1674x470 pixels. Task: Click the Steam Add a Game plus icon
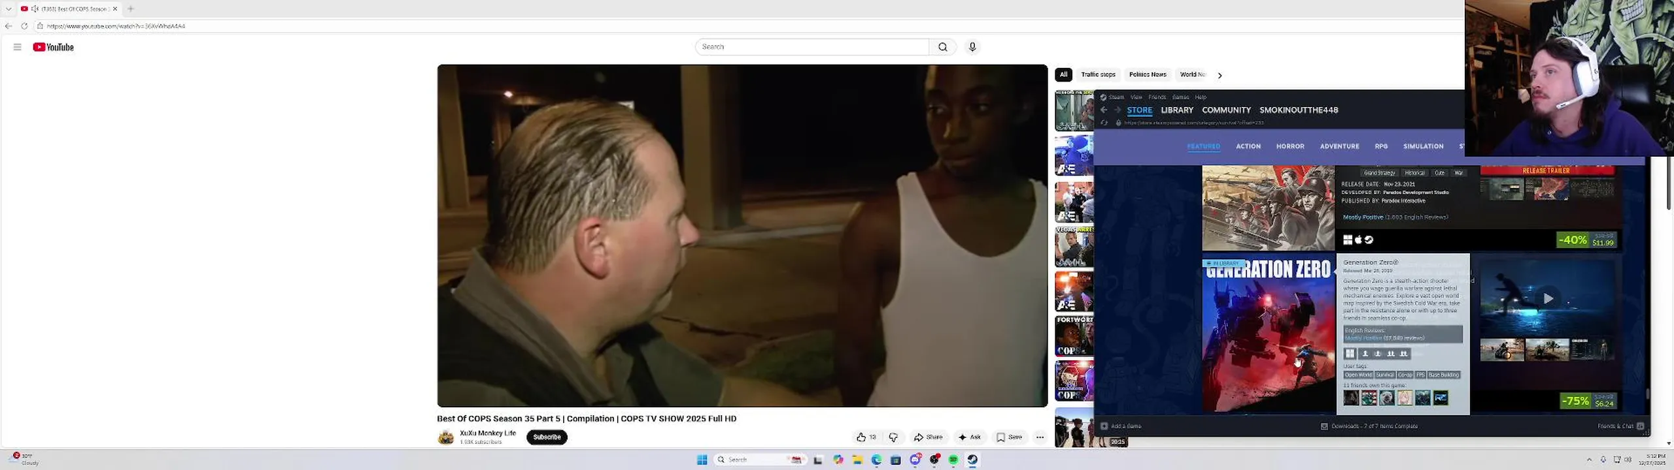pos(1104,426)
